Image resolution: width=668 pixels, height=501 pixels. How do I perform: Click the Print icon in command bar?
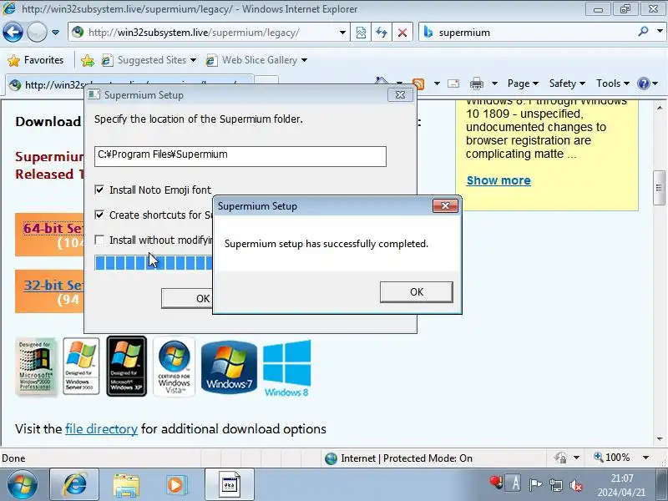pos(476,83)
